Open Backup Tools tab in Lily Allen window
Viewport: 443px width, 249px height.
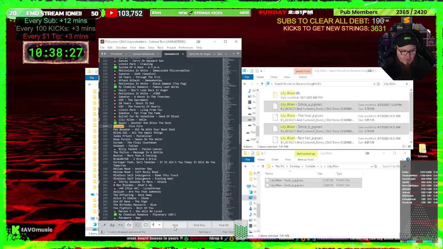(306, 160)
